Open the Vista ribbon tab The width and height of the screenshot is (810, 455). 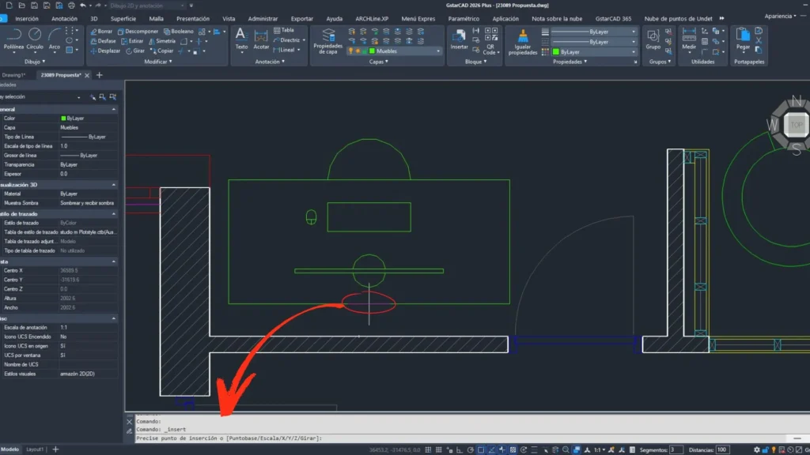229,19
